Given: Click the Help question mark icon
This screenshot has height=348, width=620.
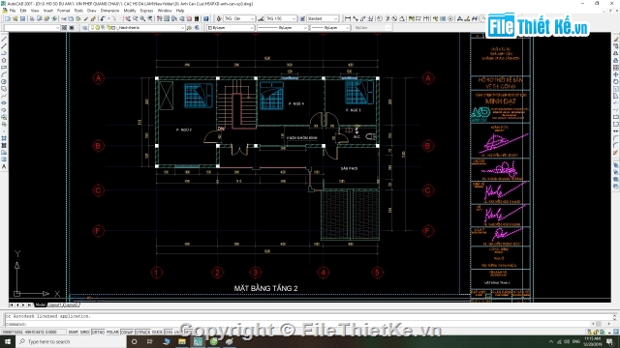Looking at the screenshot, I should point(206,18).
